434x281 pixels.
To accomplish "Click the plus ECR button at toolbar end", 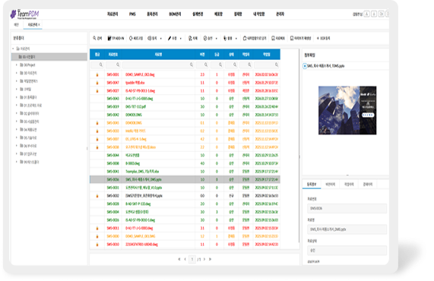I will [323, 38].
